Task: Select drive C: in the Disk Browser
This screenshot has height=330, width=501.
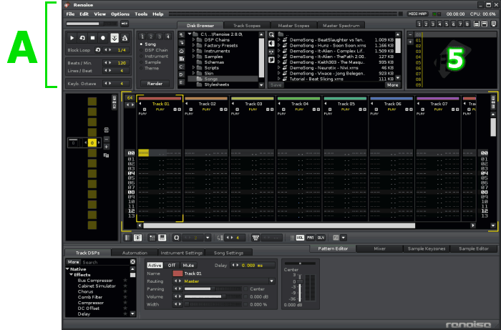Action: [x=182, y=67]
